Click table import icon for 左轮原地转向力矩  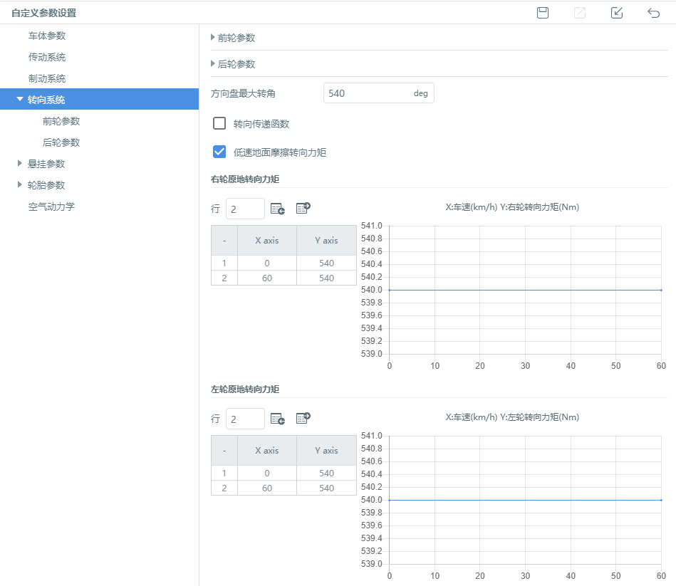[278, 419]
